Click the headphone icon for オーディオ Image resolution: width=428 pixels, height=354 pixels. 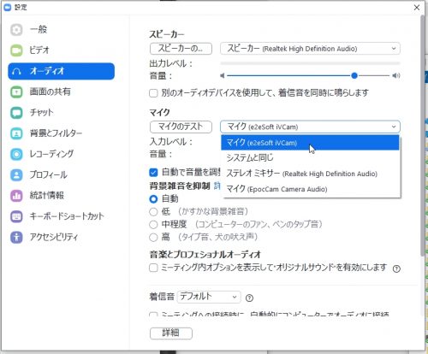pyautogui.click(x=16, y=71)
